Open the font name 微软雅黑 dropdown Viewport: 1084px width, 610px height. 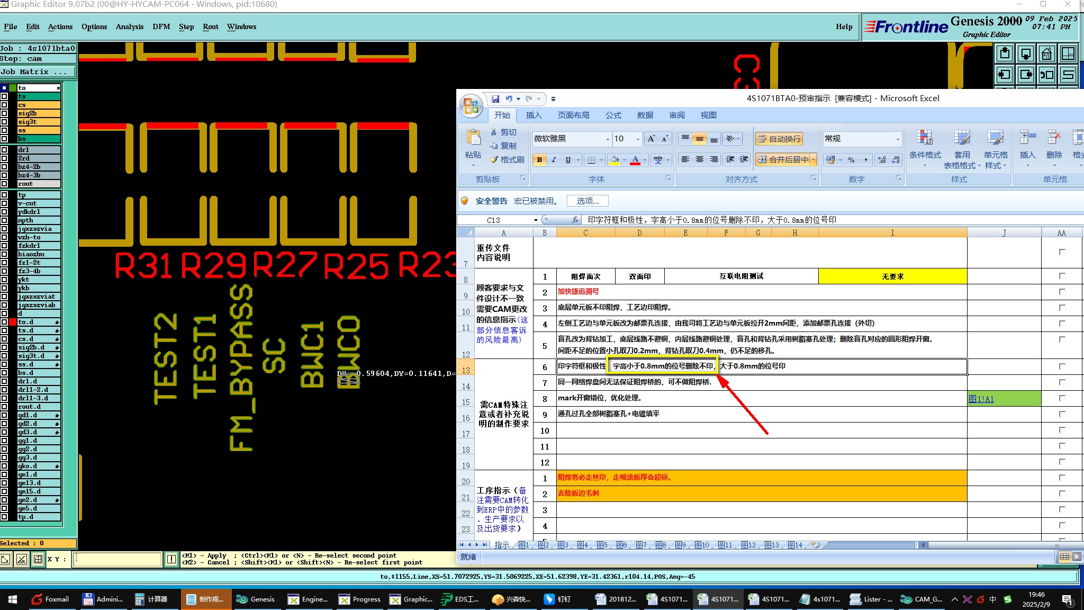[x=607, y=139]
